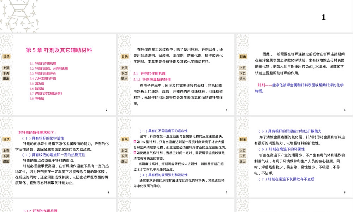Click 退出 button on slide 7
This screenshot has height=212, width=353.
tap(124, 161)
